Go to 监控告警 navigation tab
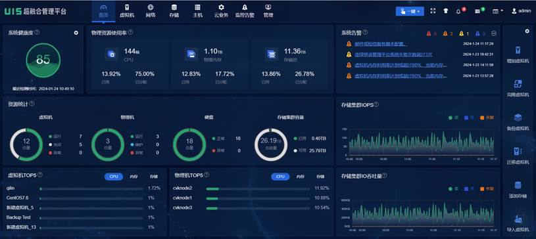Image resolution: width=536 pixels, height=239 pixels. click(x=245, y=11)
